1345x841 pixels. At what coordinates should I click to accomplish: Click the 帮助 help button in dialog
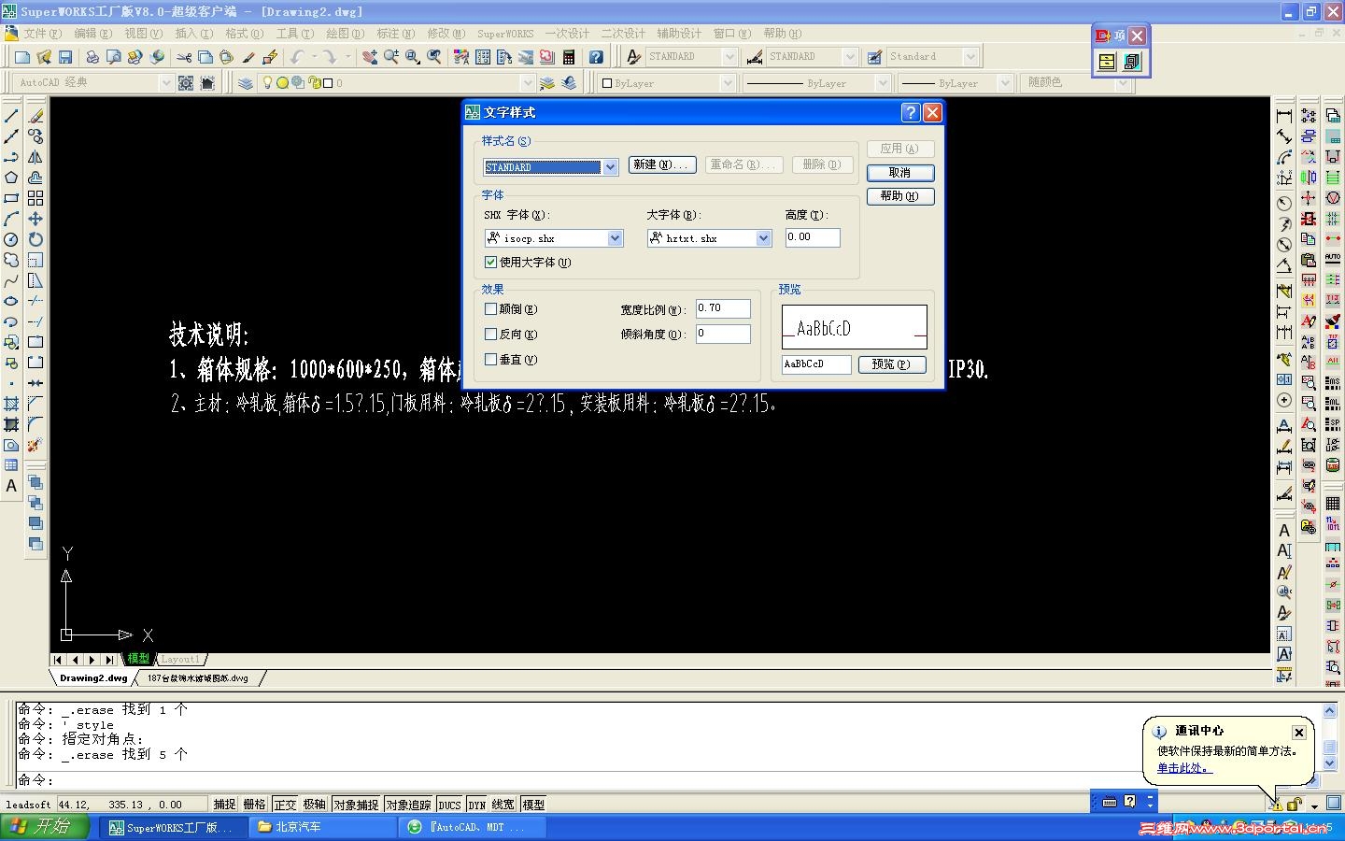[x=900, y=196]
